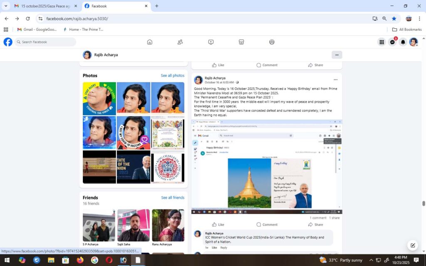The image size is (426, 266).
Task: Open the Joe Biden State of the Union photo
Action: (x=134, y=167)
